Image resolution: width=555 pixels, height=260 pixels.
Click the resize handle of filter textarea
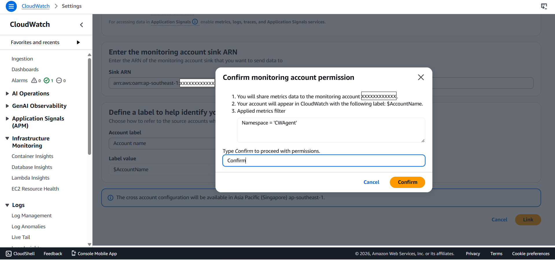pos(423,140)
